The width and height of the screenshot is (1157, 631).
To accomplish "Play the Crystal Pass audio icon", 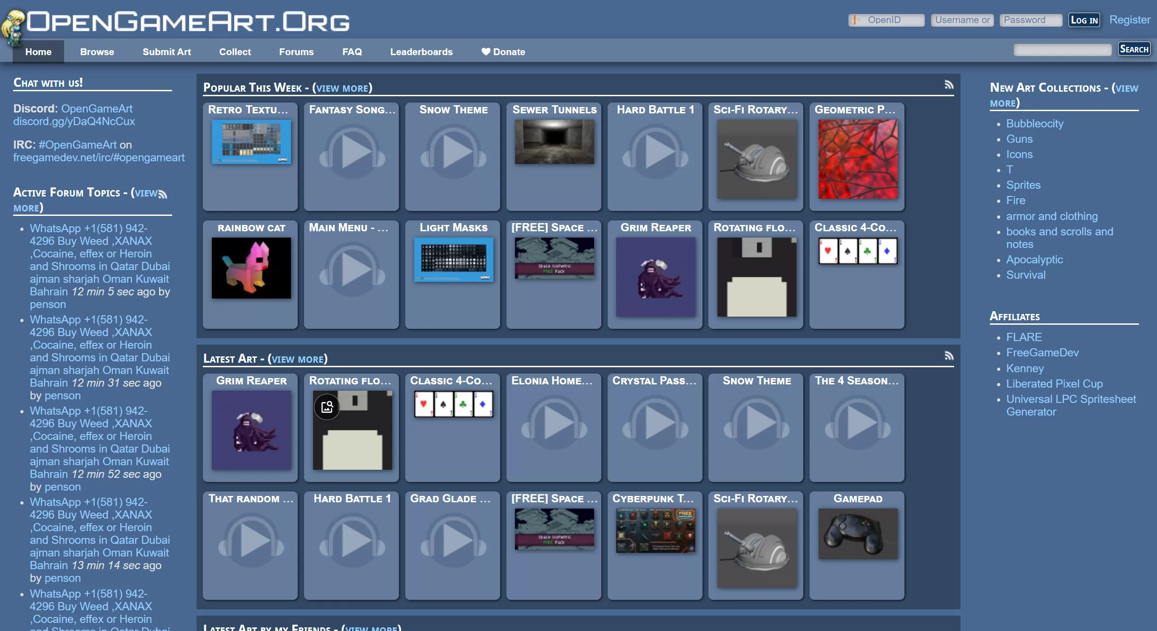I will coord(656,423).
